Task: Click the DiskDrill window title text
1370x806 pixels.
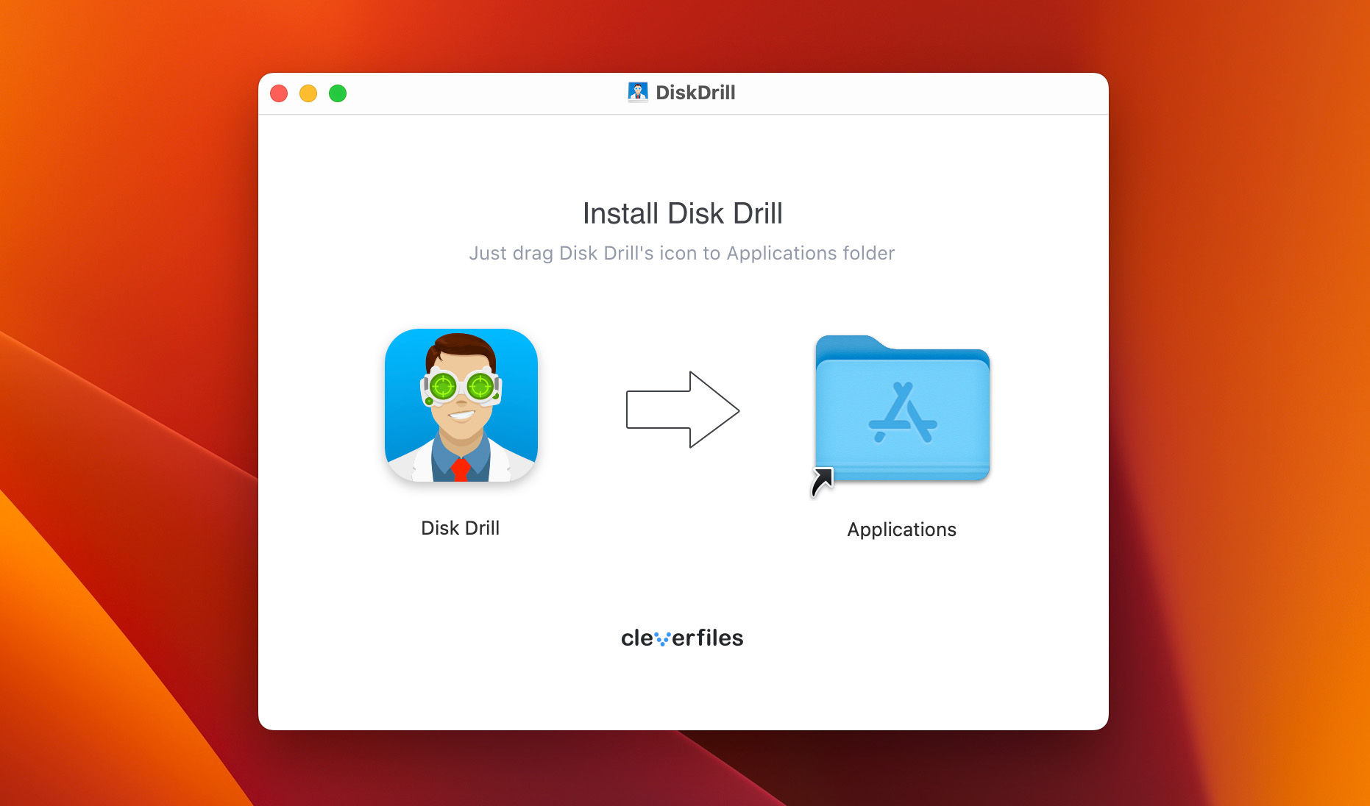Action: point(695,93)
